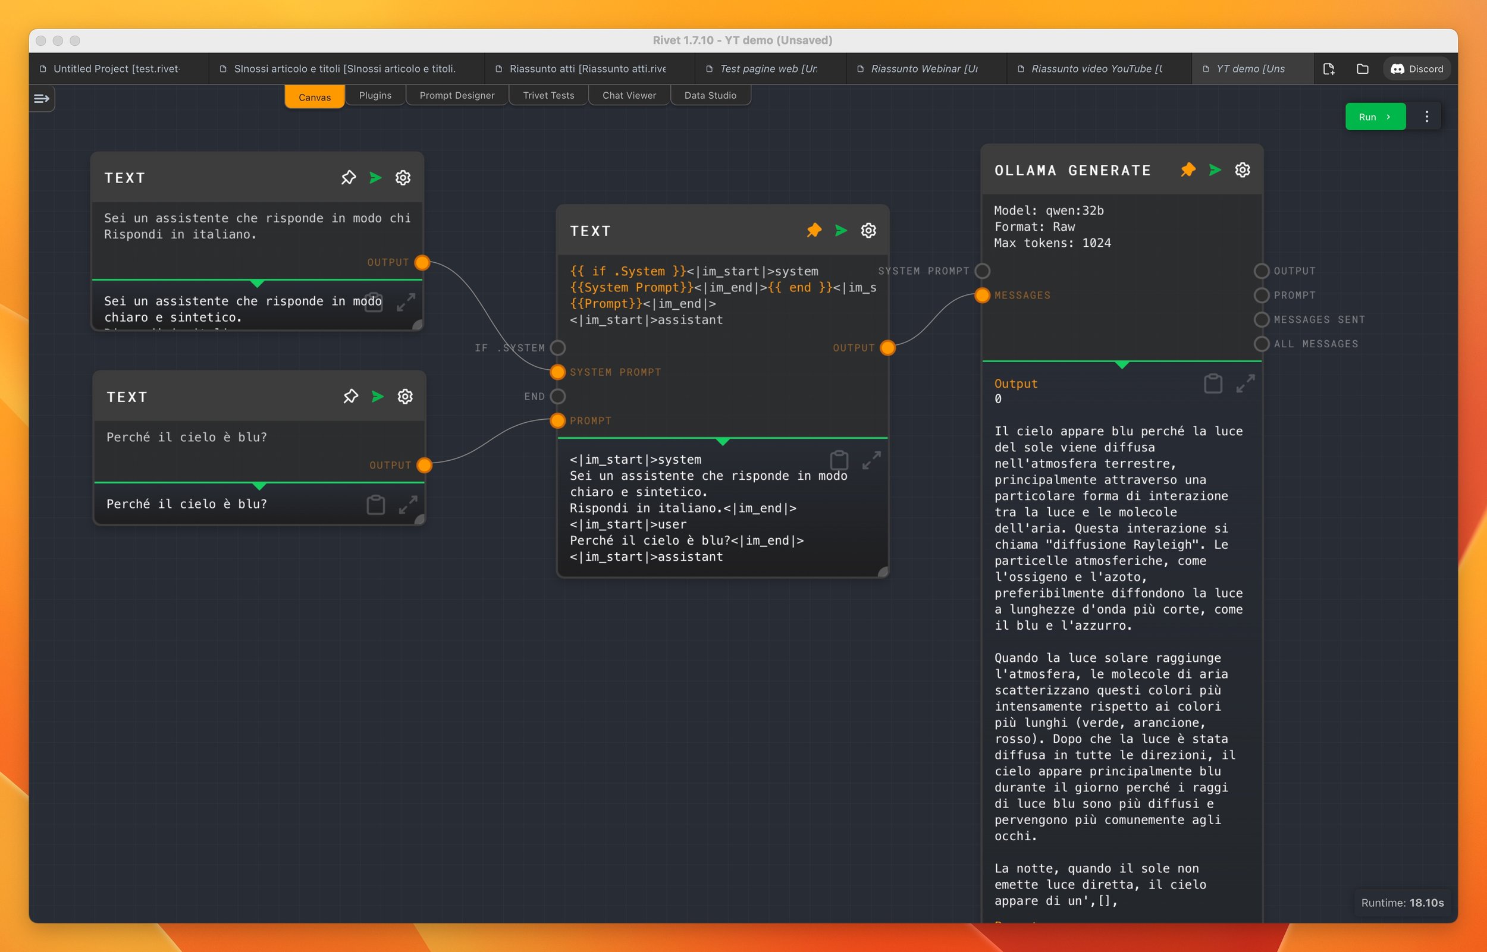Viewport: 1487px width, 952px height.
Task: Click the top-left Text node's output port
Action: click(422, 262)
